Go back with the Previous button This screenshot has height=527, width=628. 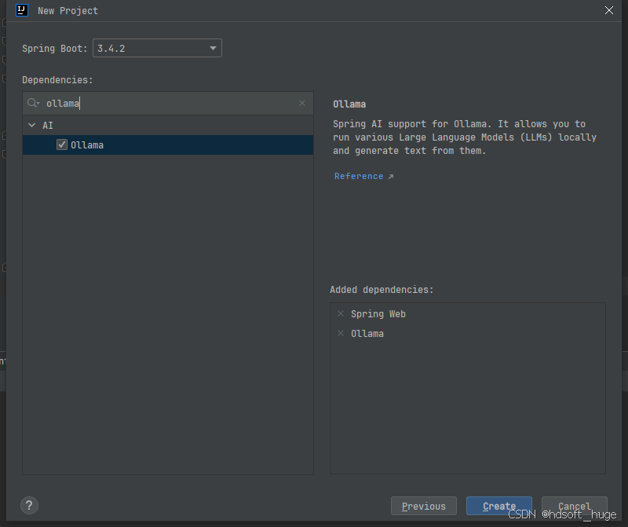[x=424, y=506]
